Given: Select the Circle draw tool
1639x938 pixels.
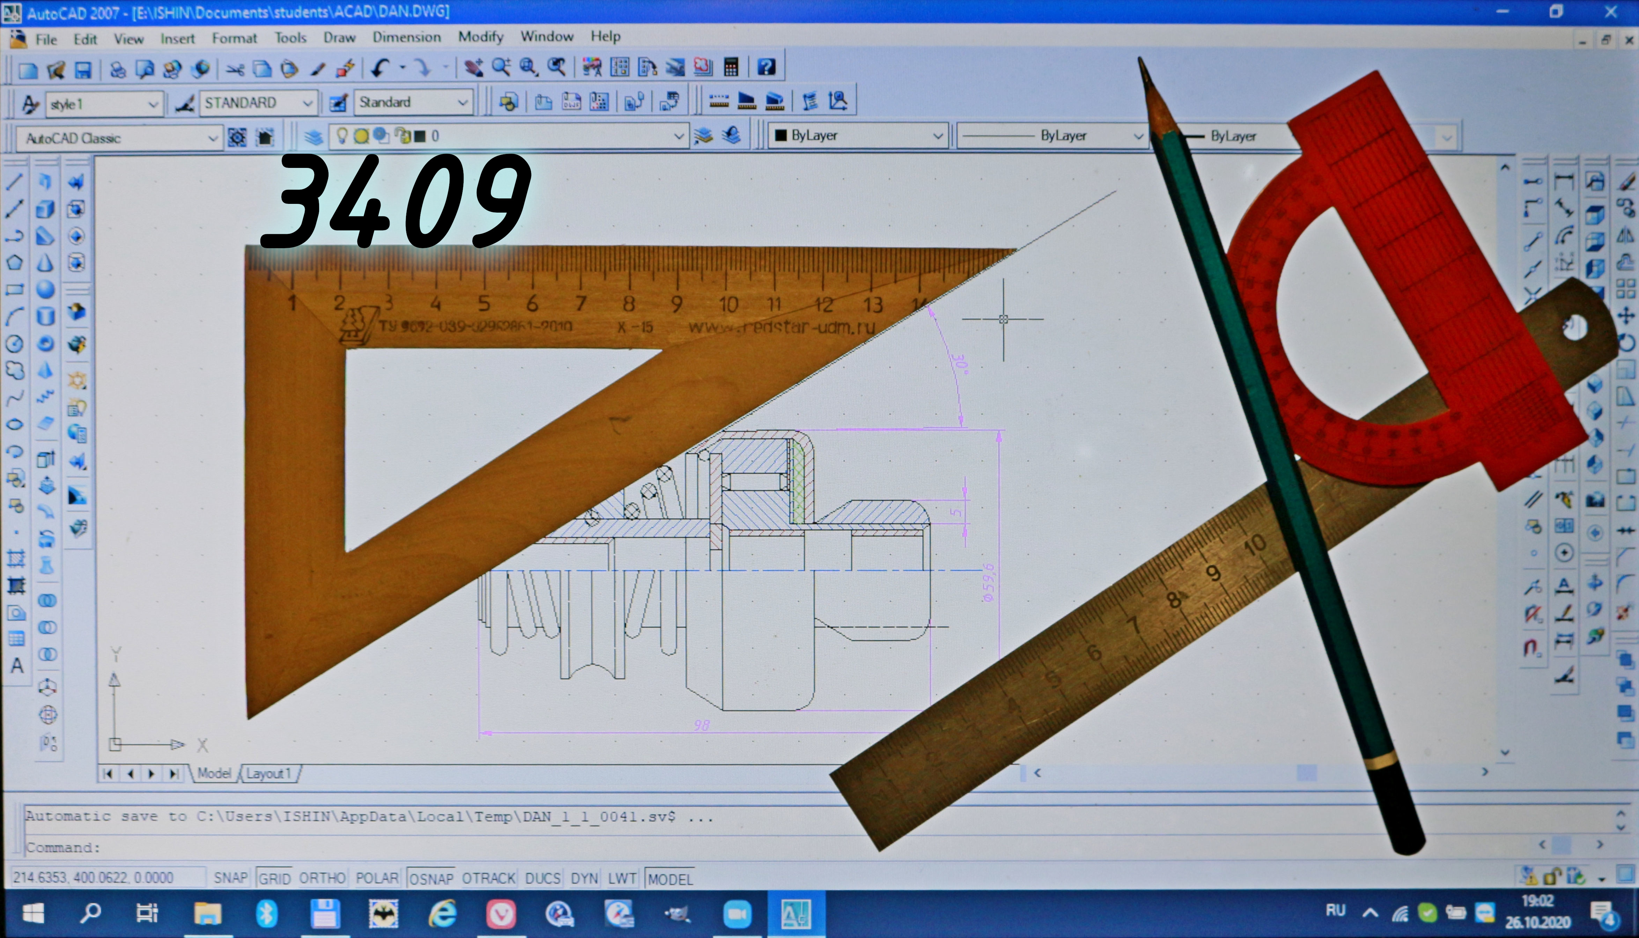Looking at the screenshot, I should tap(15, 344).
